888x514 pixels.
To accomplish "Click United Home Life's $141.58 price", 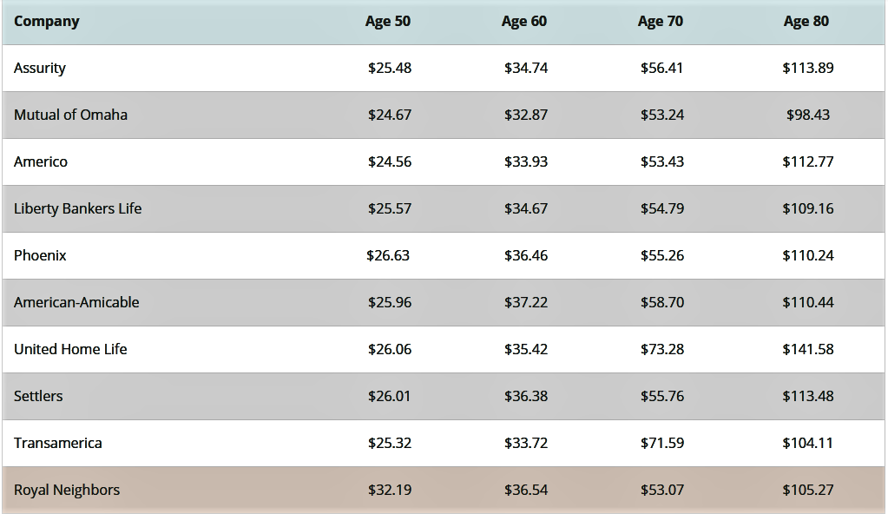I will tap(808, 349).
